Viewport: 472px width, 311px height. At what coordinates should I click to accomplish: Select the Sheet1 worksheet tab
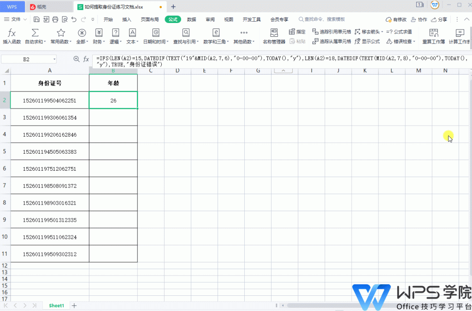[57, 305]
